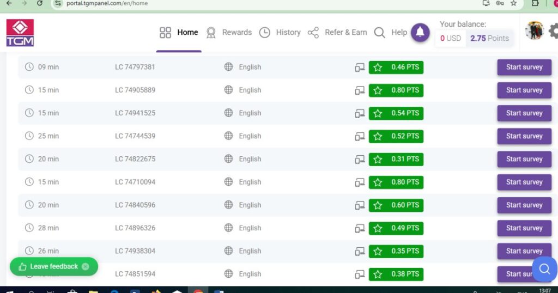The height and width of the screenshot is (293, 558).
Task: Click the Refer & Earn share icon
Action: pyautogui.click(x=313, y=33)
